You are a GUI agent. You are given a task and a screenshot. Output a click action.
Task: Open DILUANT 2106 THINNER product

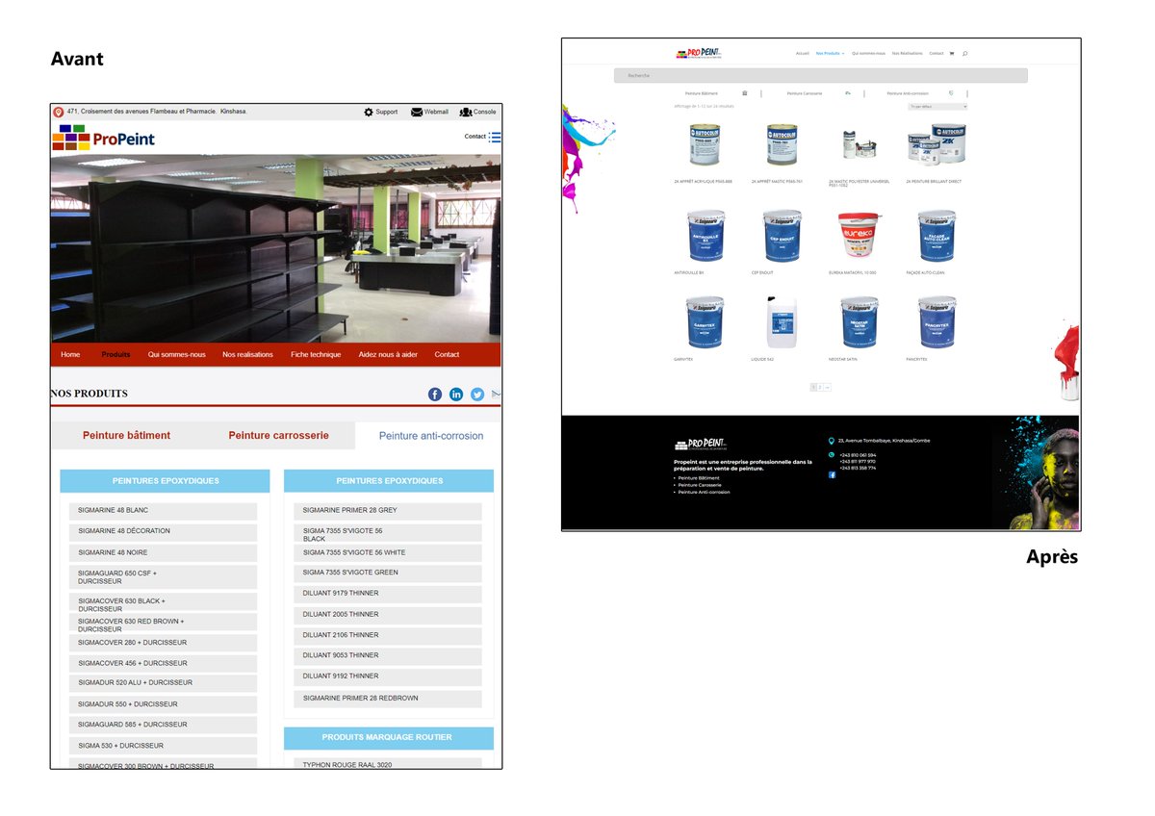pyautogui.click(x=387, y=636)
